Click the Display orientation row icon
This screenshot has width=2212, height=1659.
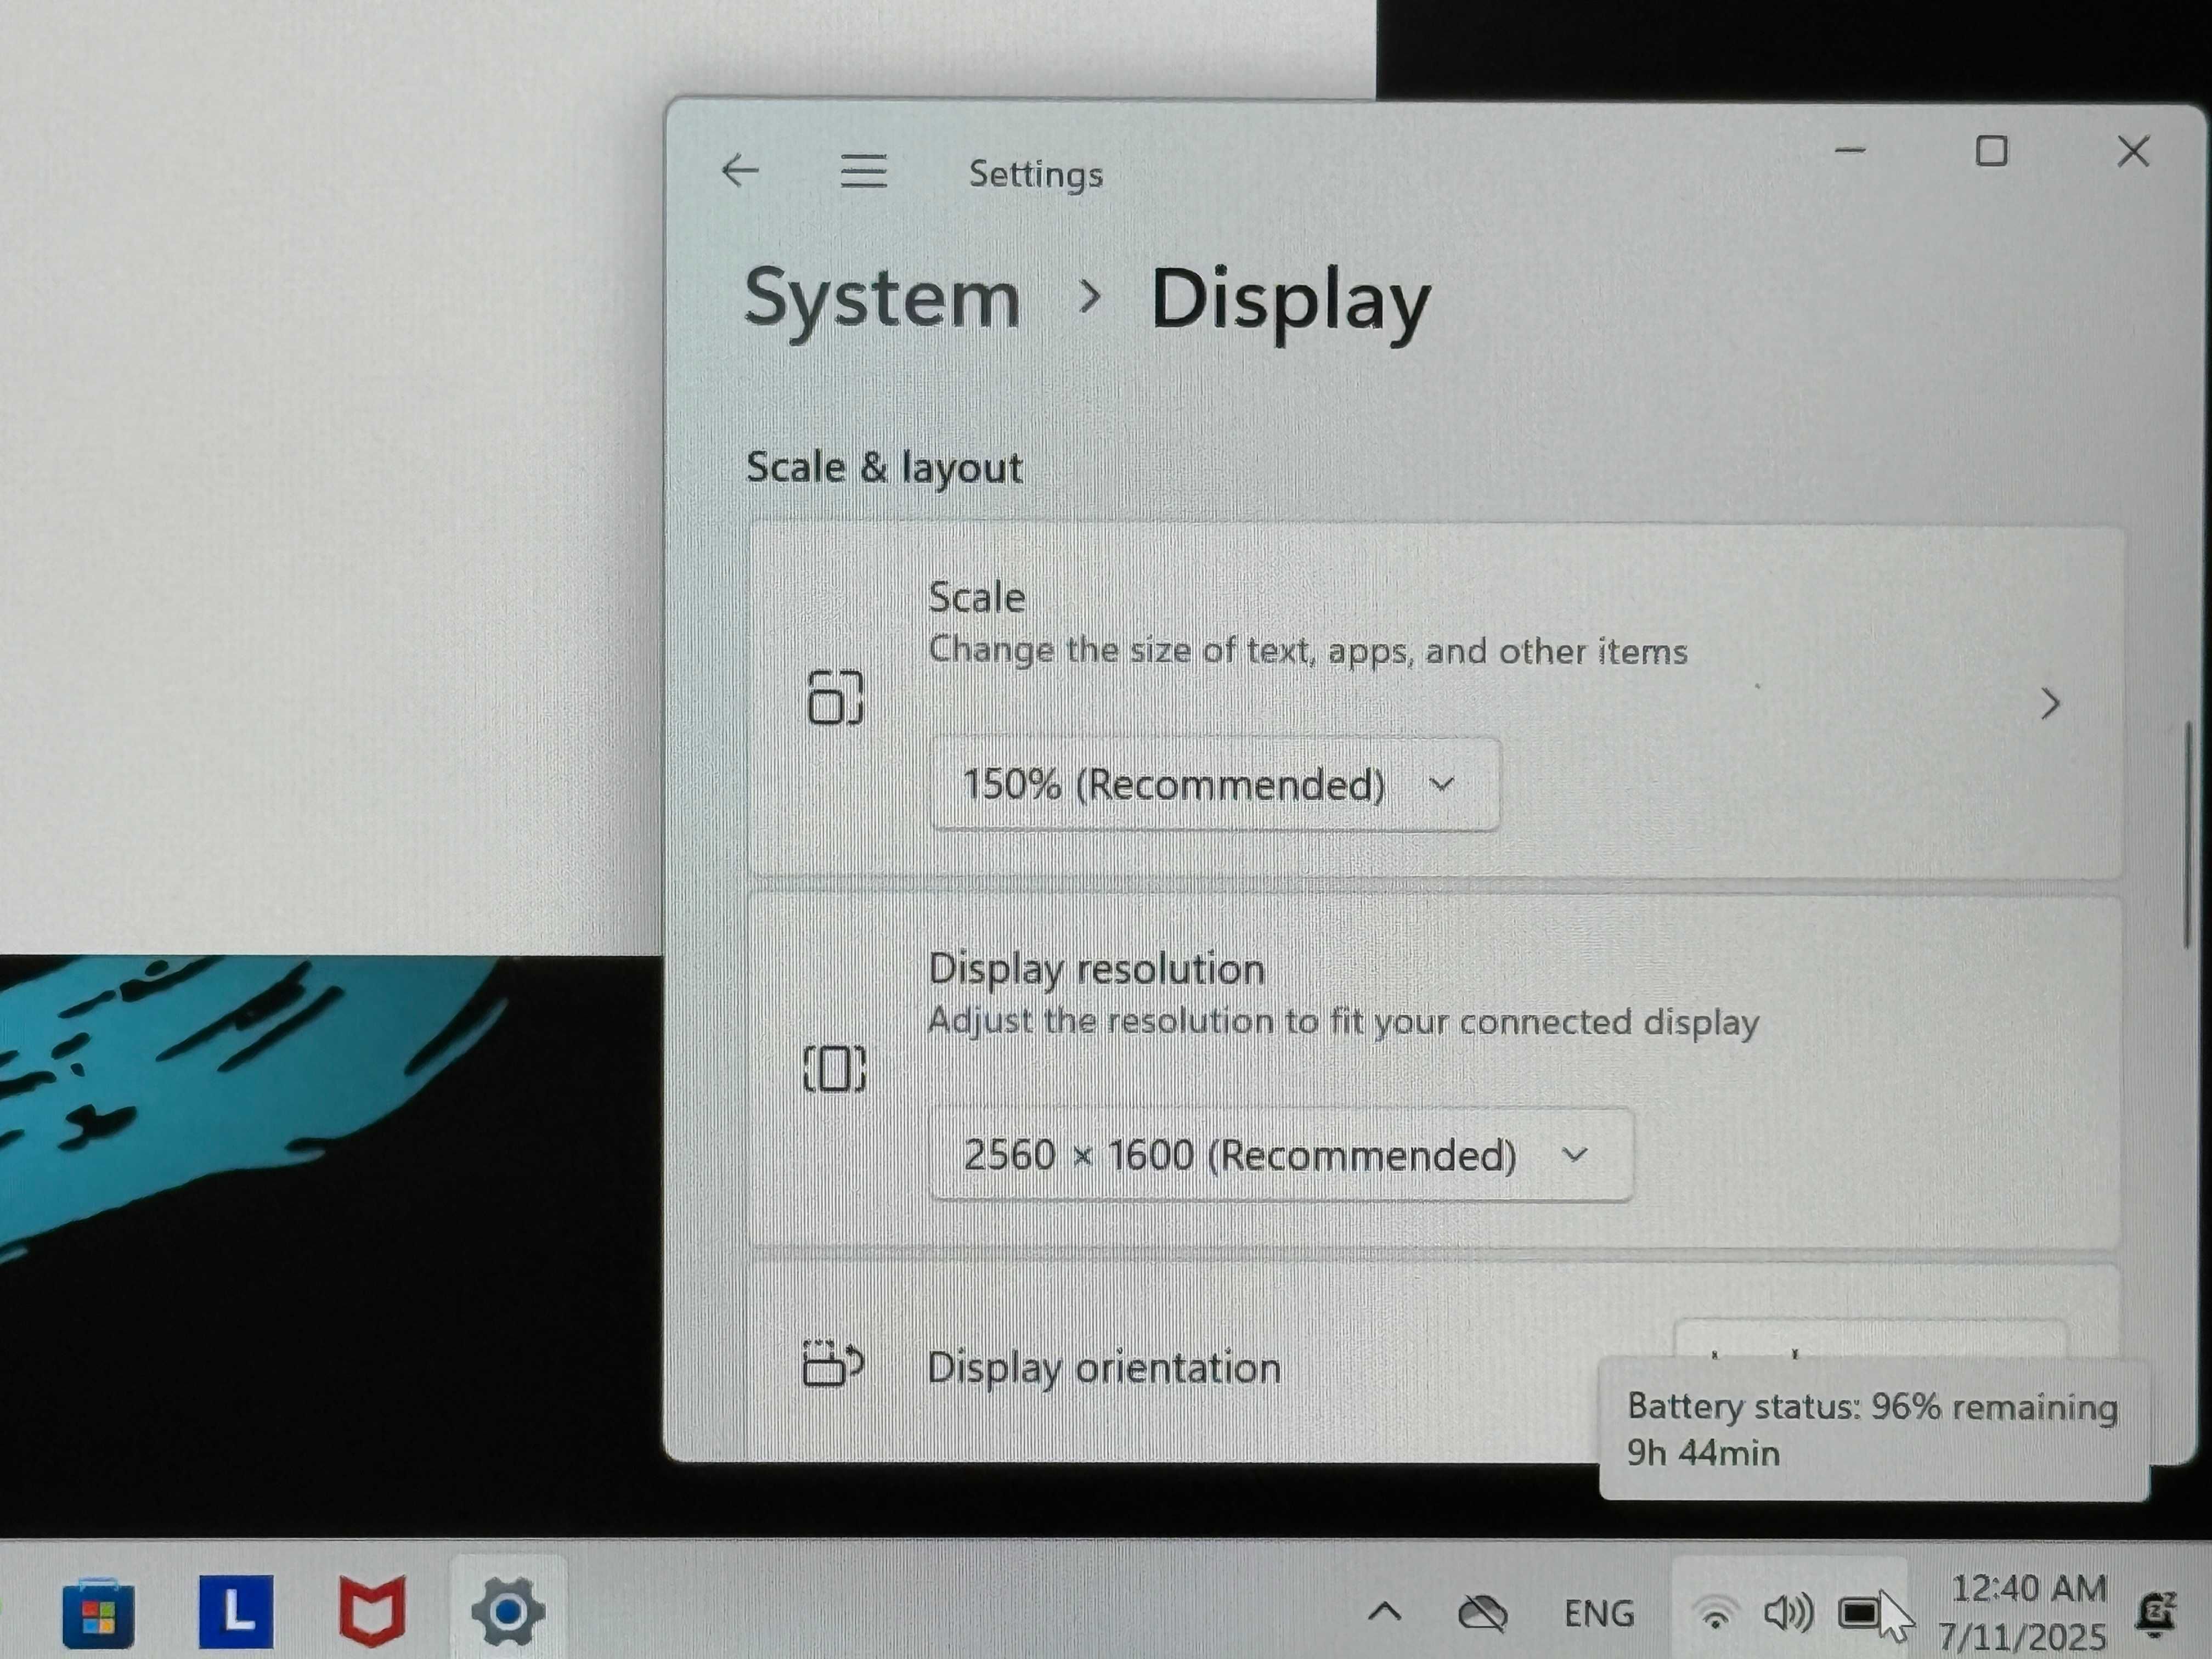pos(832,1364)
